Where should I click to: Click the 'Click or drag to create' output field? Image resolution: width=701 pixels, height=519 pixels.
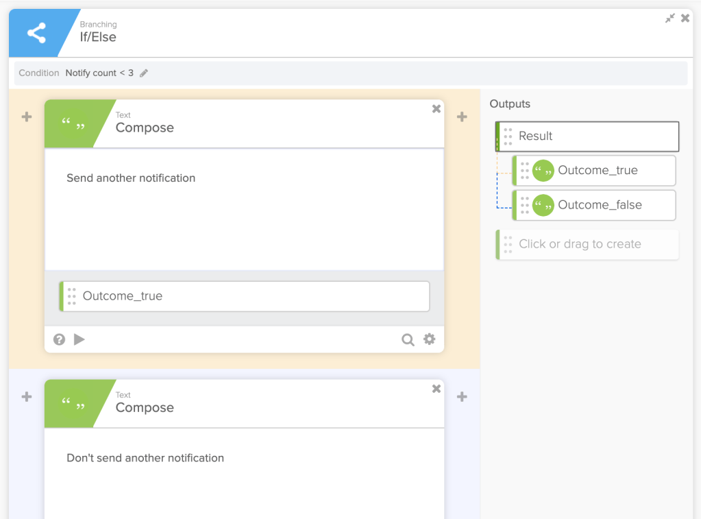589,244
